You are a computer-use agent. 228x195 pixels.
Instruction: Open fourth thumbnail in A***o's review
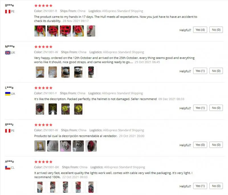(78, 187)
